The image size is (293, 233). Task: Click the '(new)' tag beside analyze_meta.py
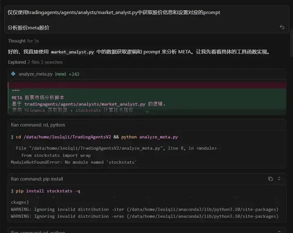(61, 74)
